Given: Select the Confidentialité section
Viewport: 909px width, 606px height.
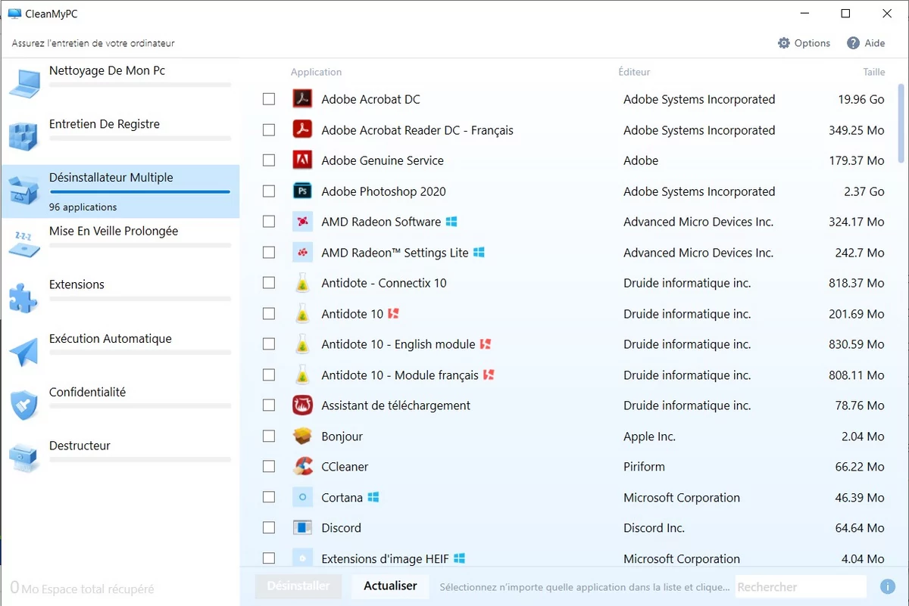Looking at the screenshot, I should [x=120, y=406].
